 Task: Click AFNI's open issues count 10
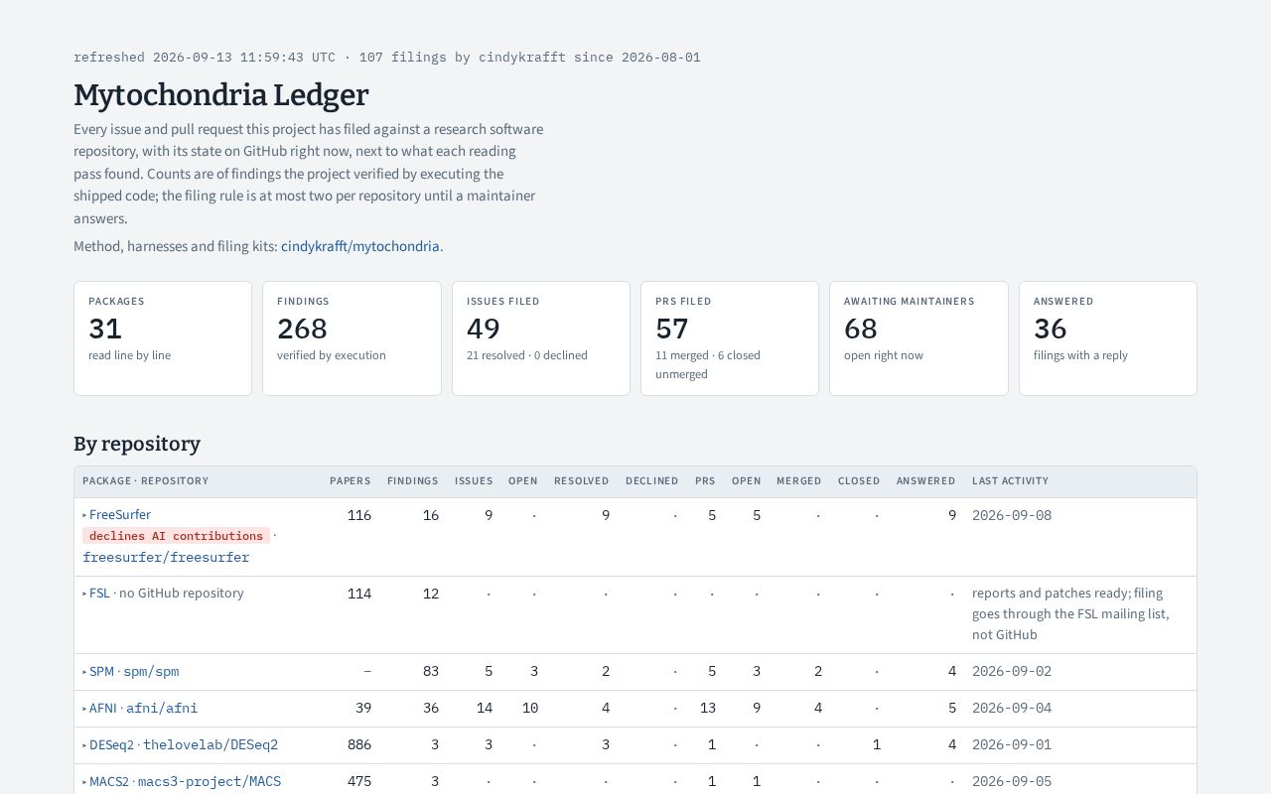530,709
